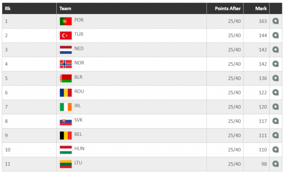The image size is (283, 173).
Task: Select the Norway flag image
Action: point(66,64)
